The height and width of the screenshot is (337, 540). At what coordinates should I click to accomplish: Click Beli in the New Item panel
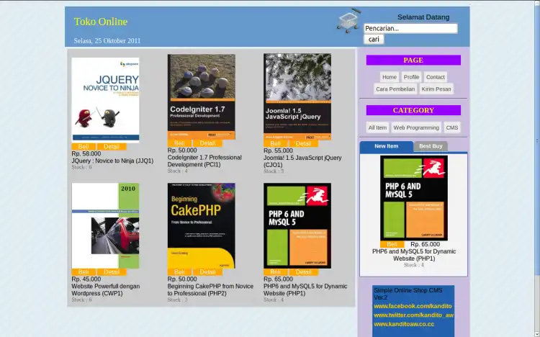tap(392, 244)
